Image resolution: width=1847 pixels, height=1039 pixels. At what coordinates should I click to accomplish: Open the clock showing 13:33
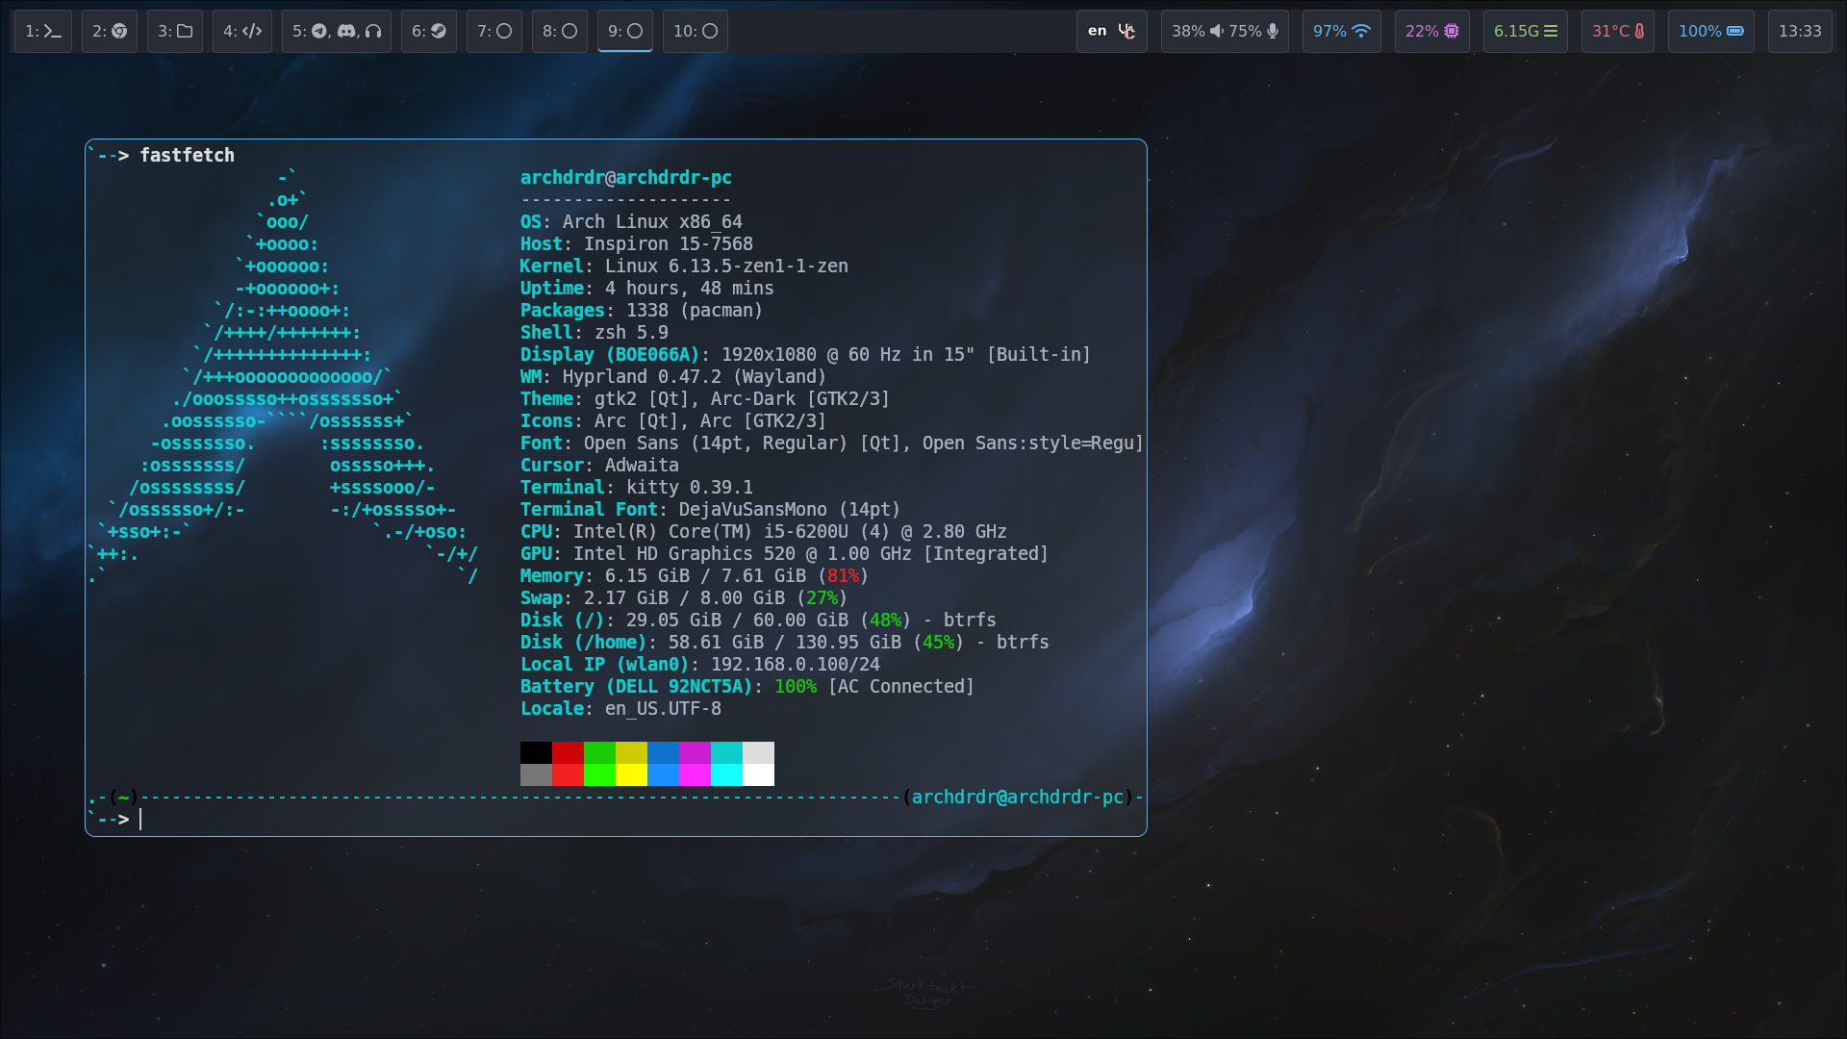click(x=1800, y=31)
